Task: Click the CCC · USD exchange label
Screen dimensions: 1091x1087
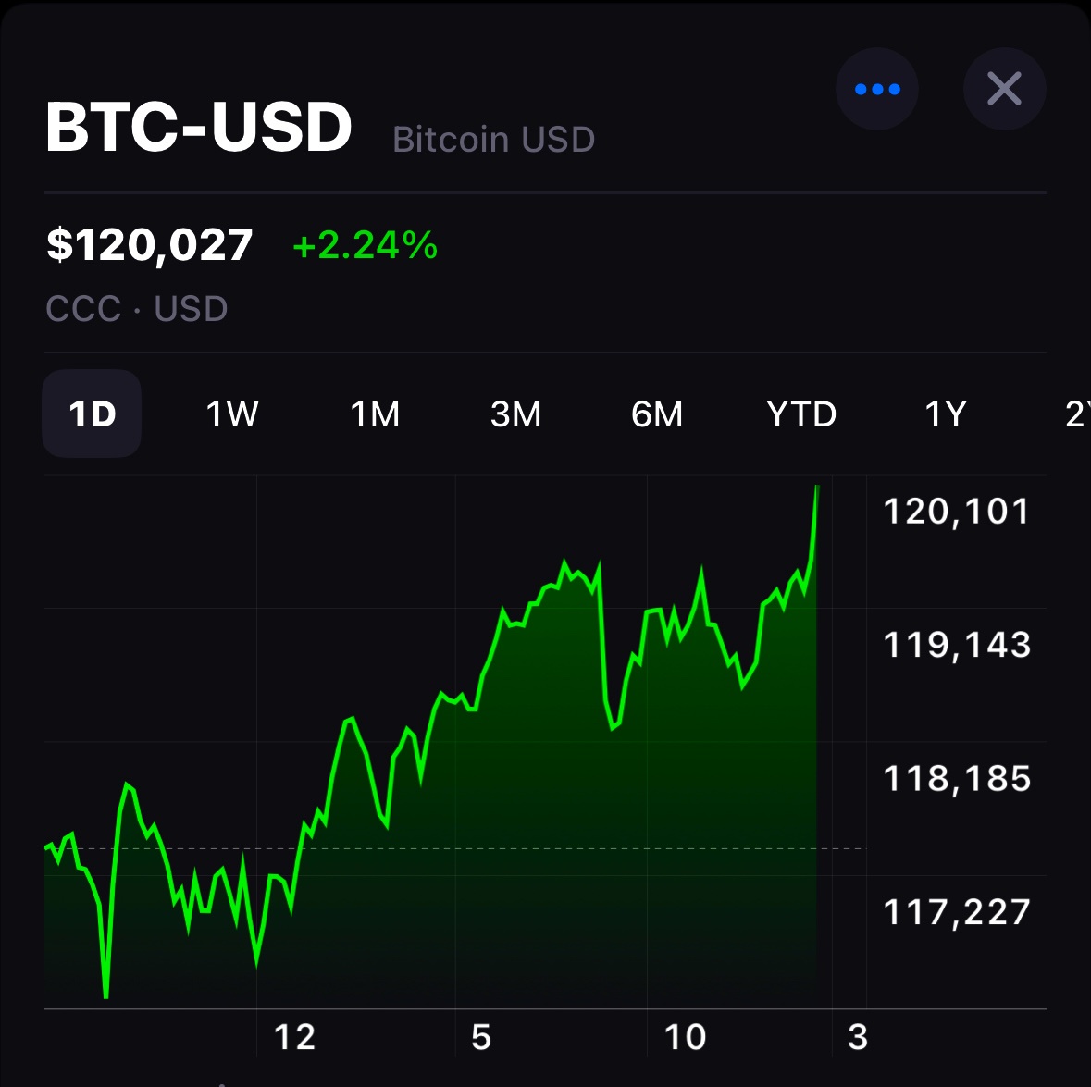Action: pyautogui.click(x=137, y=309)
